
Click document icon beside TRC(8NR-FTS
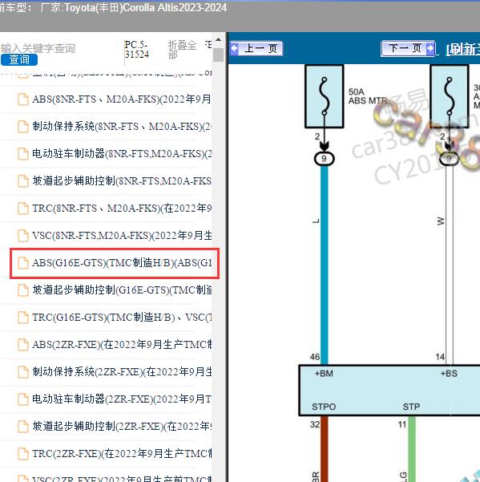click(23, 209)
